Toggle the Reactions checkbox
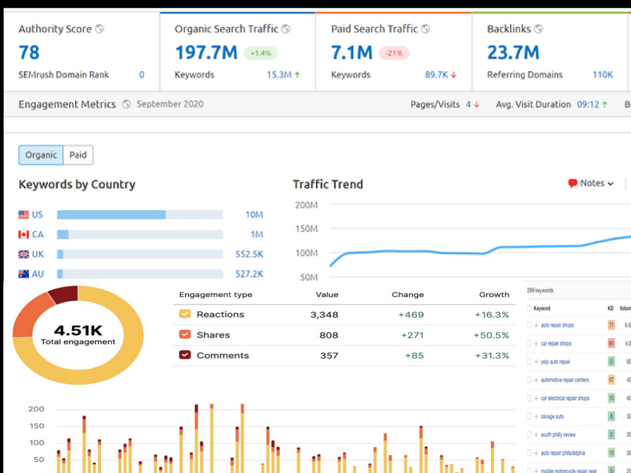Screen dimensions: 631x473 [x=185, y=314]
